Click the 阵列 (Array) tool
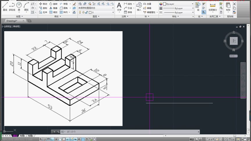251x141 pixels. point(64,12)
